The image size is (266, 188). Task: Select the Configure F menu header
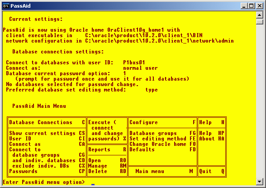(162, 122)
